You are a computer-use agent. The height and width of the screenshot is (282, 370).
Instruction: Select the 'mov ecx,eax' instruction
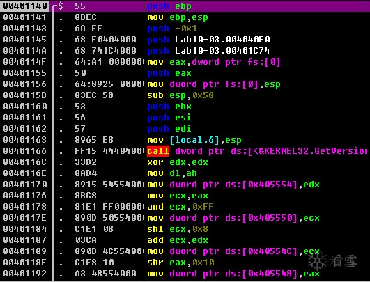[x=178, y=196]
